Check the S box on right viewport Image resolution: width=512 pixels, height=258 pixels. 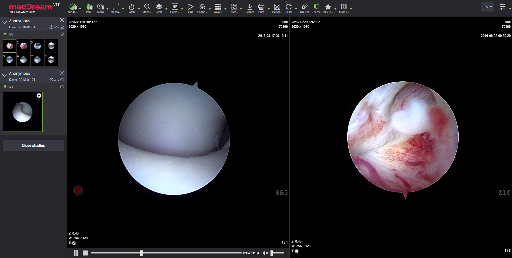[297, 251]
